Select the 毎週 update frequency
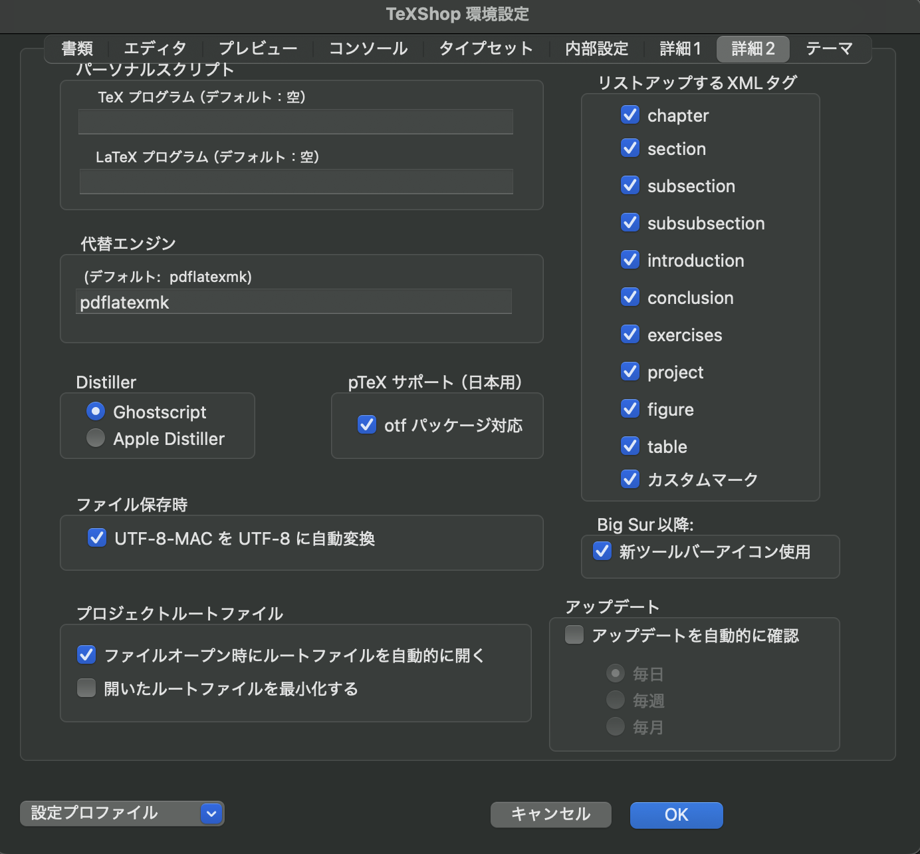The height and width of the screenshot is (854, 920). click(x=616, y=700)
